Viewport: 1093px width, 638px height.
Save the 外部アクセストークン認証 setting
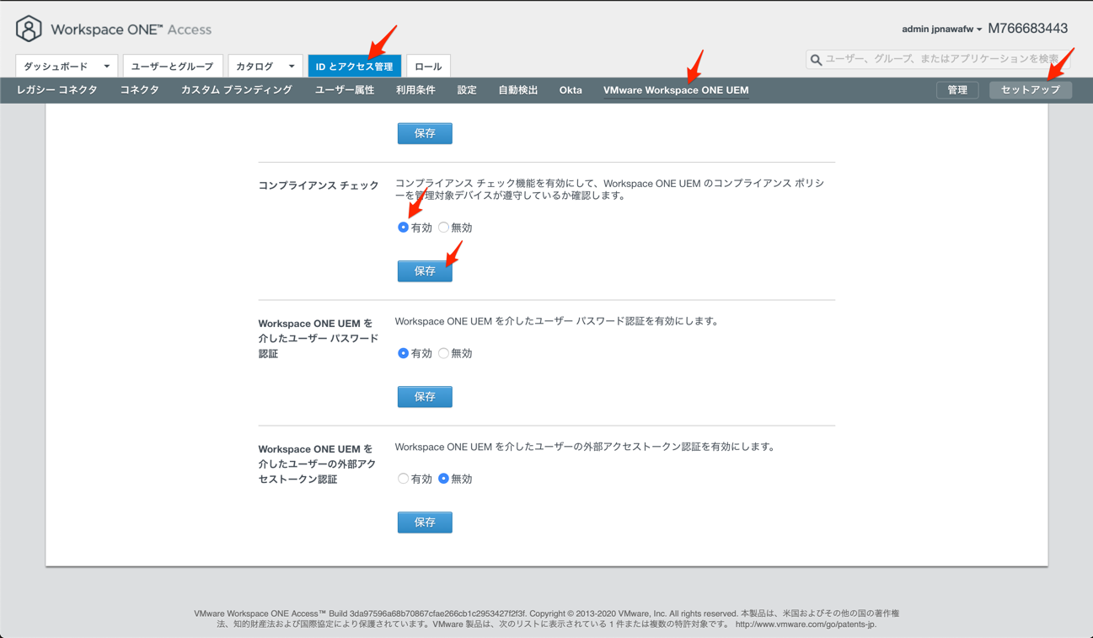click(425, 522)
